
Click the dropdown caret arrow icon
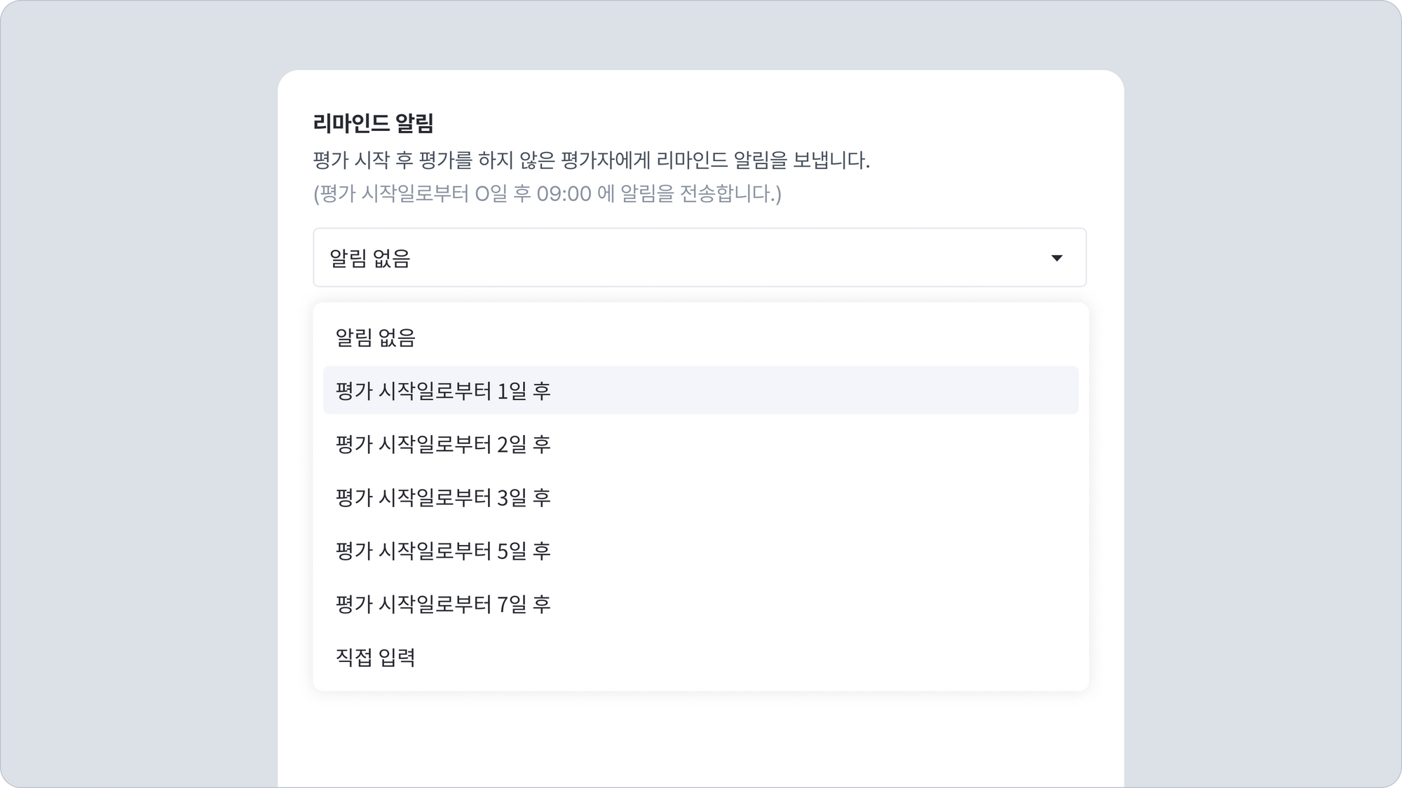(1056, 258)
